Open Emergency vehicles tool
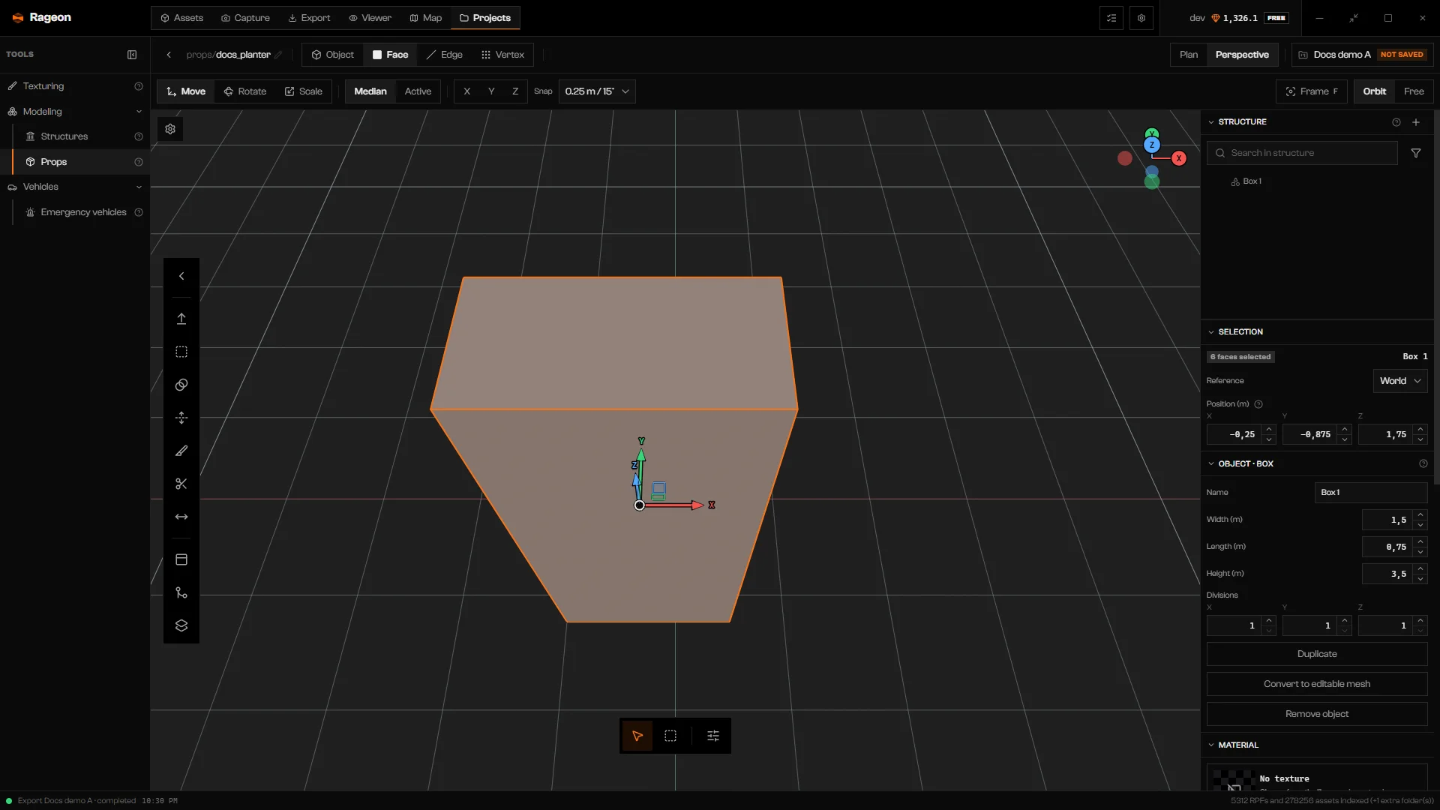Viewport: 1440px width, 810px height. pyautogui.click(x=83, y=212)
